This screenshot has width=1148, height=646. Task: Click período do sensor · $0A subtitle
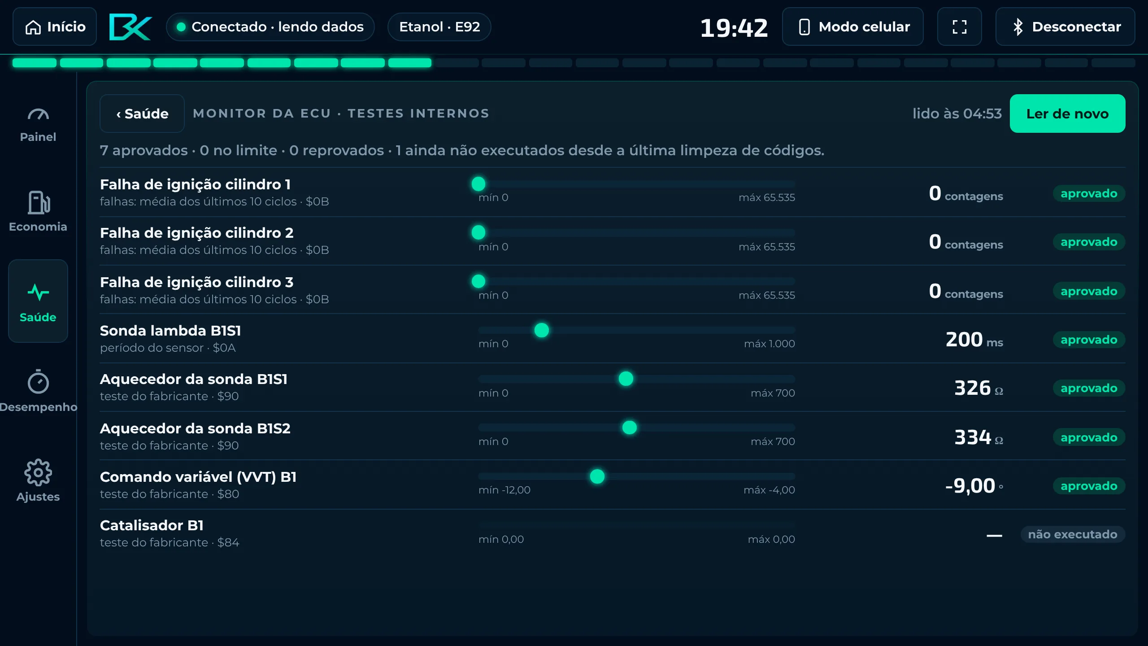click(168, 348)
